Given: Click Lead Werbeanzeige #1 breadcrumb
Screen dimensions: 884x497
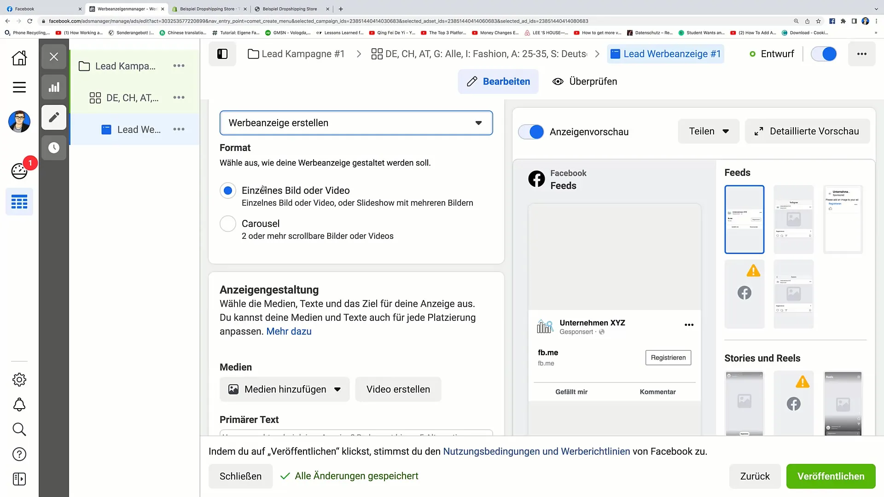Looking at the screenshot, I should [666, 54].
